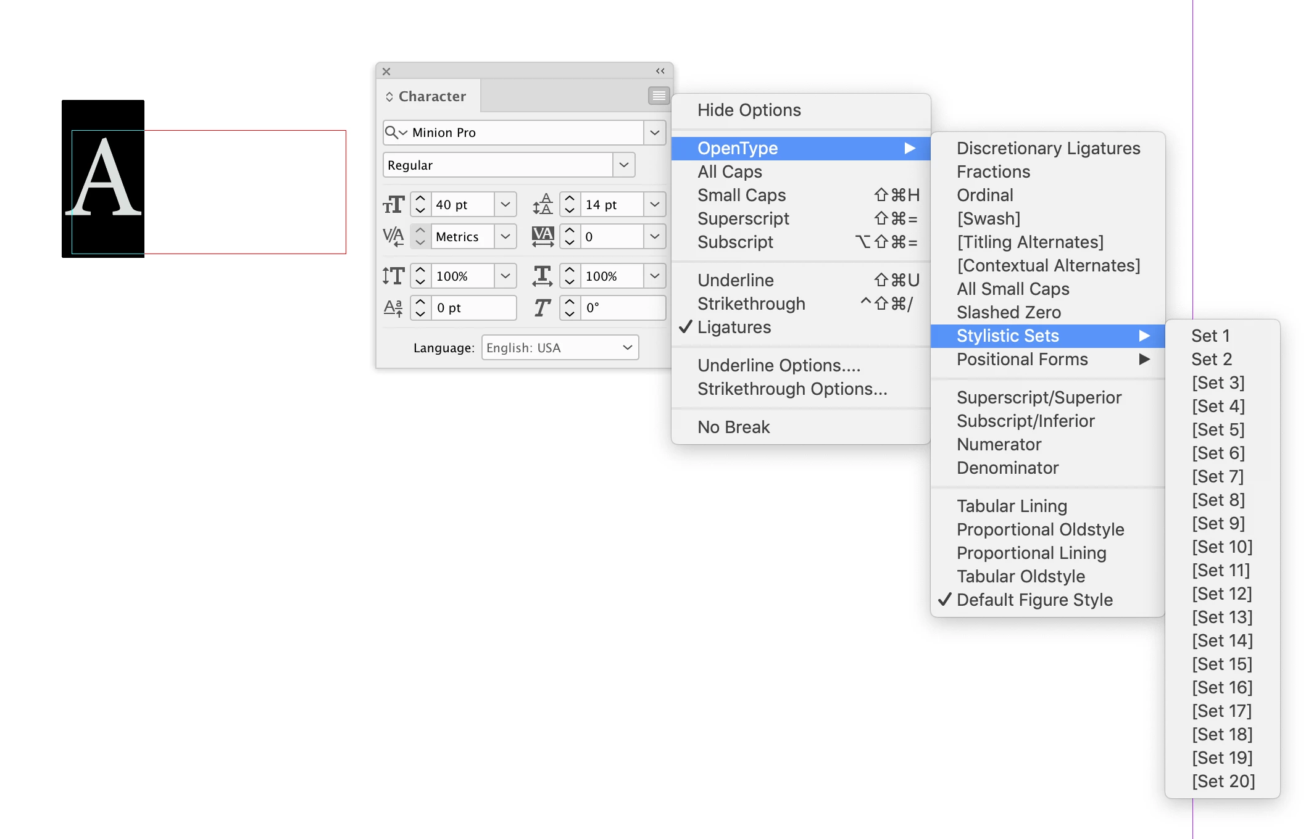This screenshot has height=839, width=1306.
Task: Click the leading icon
Action: click(x=543, y=204)
